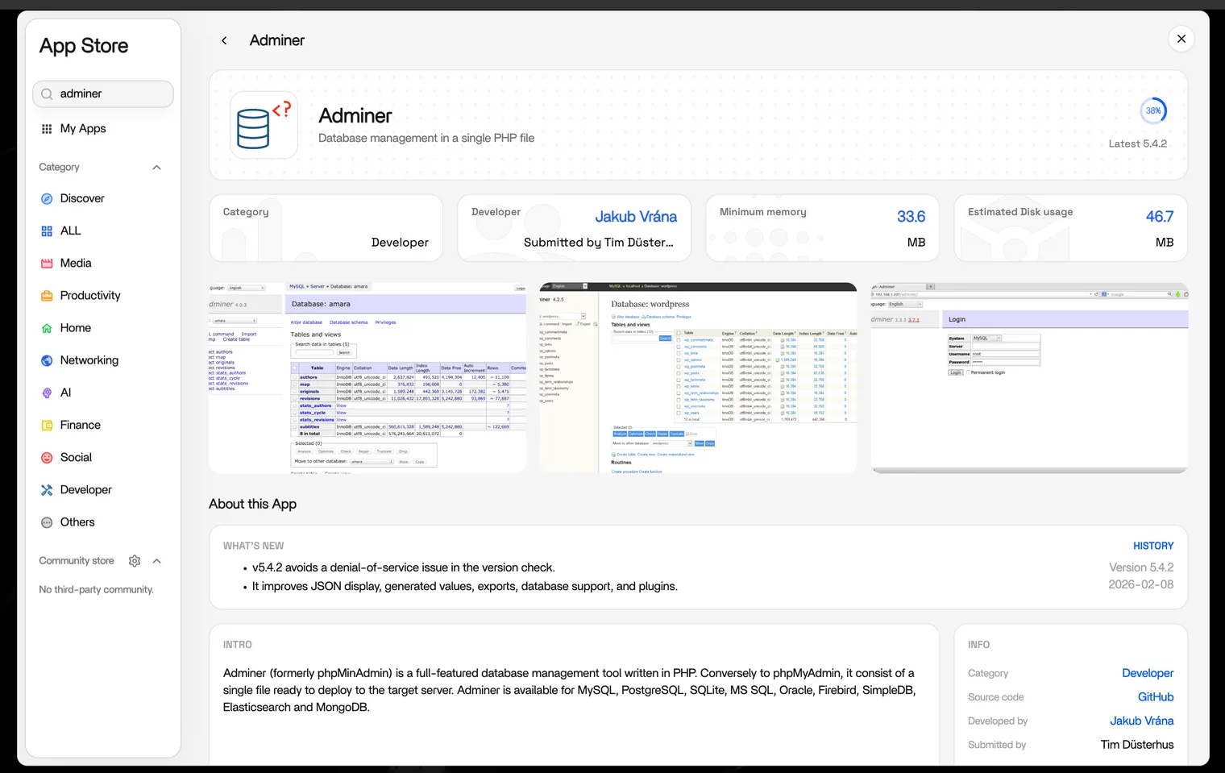1225x773 pixels.
Task: Click Developer category link in INFO panel
Action: click(x=1148, y=673)
